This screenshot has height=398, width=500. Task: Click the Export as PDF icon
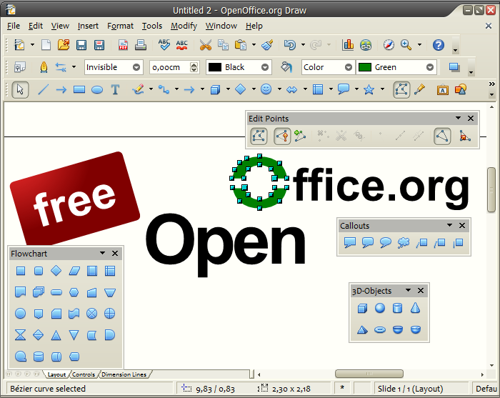click(x=123, y=45)
